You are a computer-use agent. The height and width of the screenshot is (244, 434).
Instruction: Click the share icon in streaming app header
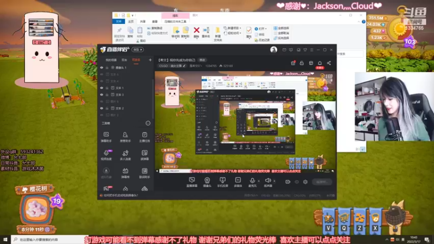tap(329, 63)
